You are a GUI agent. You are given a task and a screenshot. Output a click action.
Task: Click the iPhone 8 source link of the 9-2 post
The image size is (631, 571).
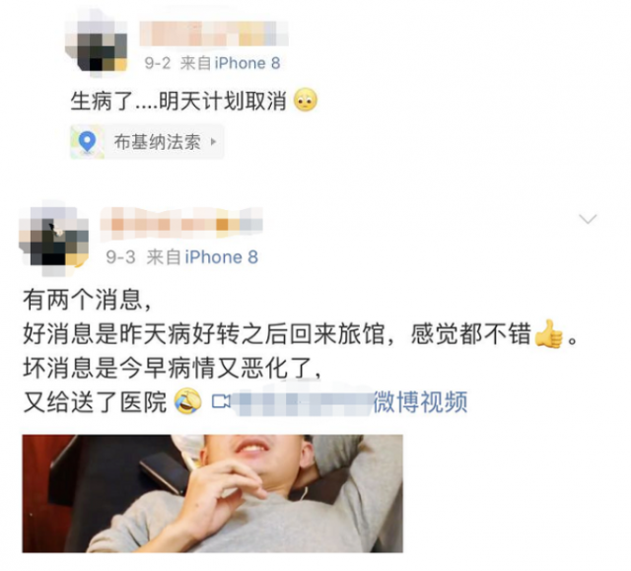[247, 63]
